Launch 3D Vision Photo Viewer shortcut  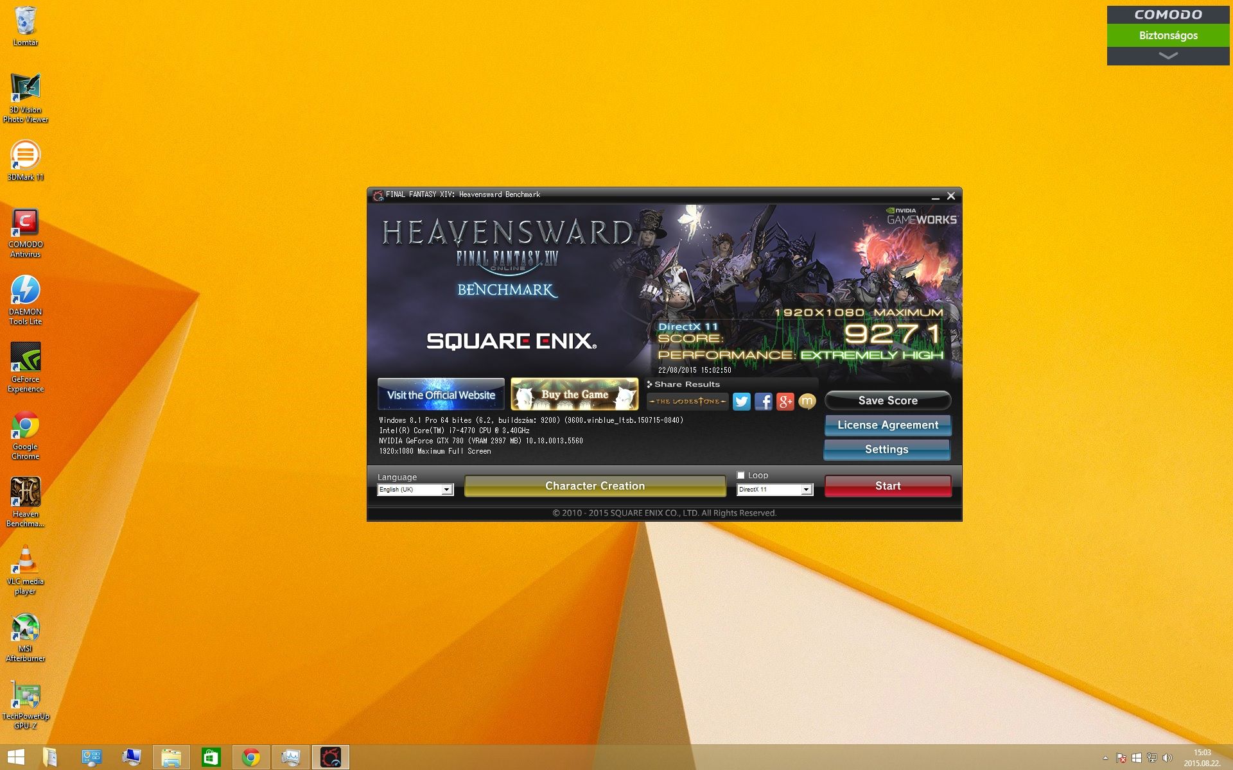coord(26,98)
